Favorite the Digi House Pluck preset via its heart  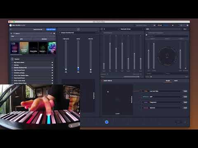(52, 70)
